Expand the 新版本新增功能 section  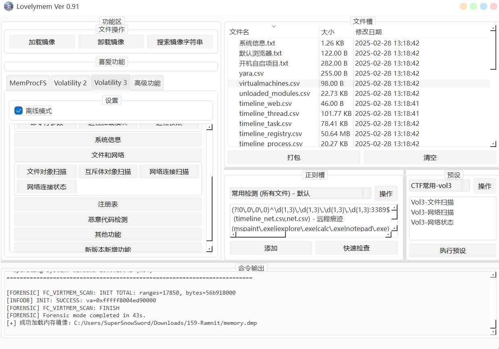108,248
